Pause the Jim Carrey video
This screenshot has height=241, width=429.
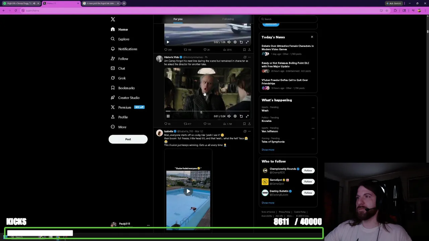coord(168,116)
